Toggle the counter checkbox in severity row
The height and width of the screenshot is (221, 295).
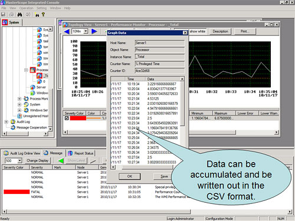[67, 118]
